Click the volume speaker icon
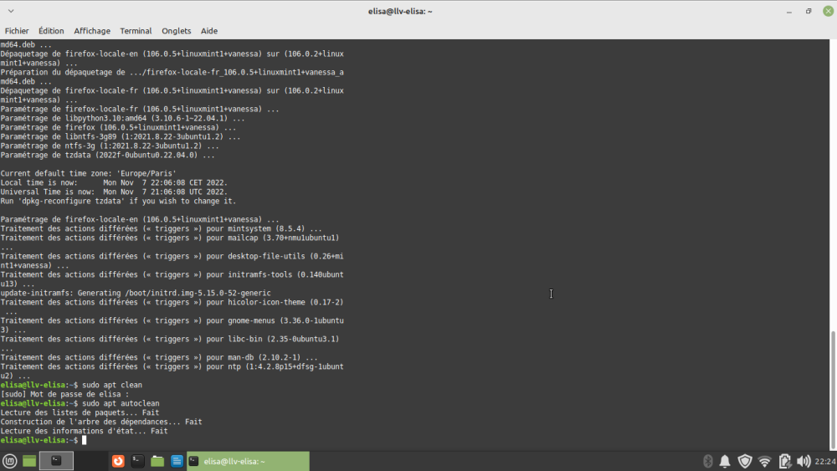 [804, 461]
